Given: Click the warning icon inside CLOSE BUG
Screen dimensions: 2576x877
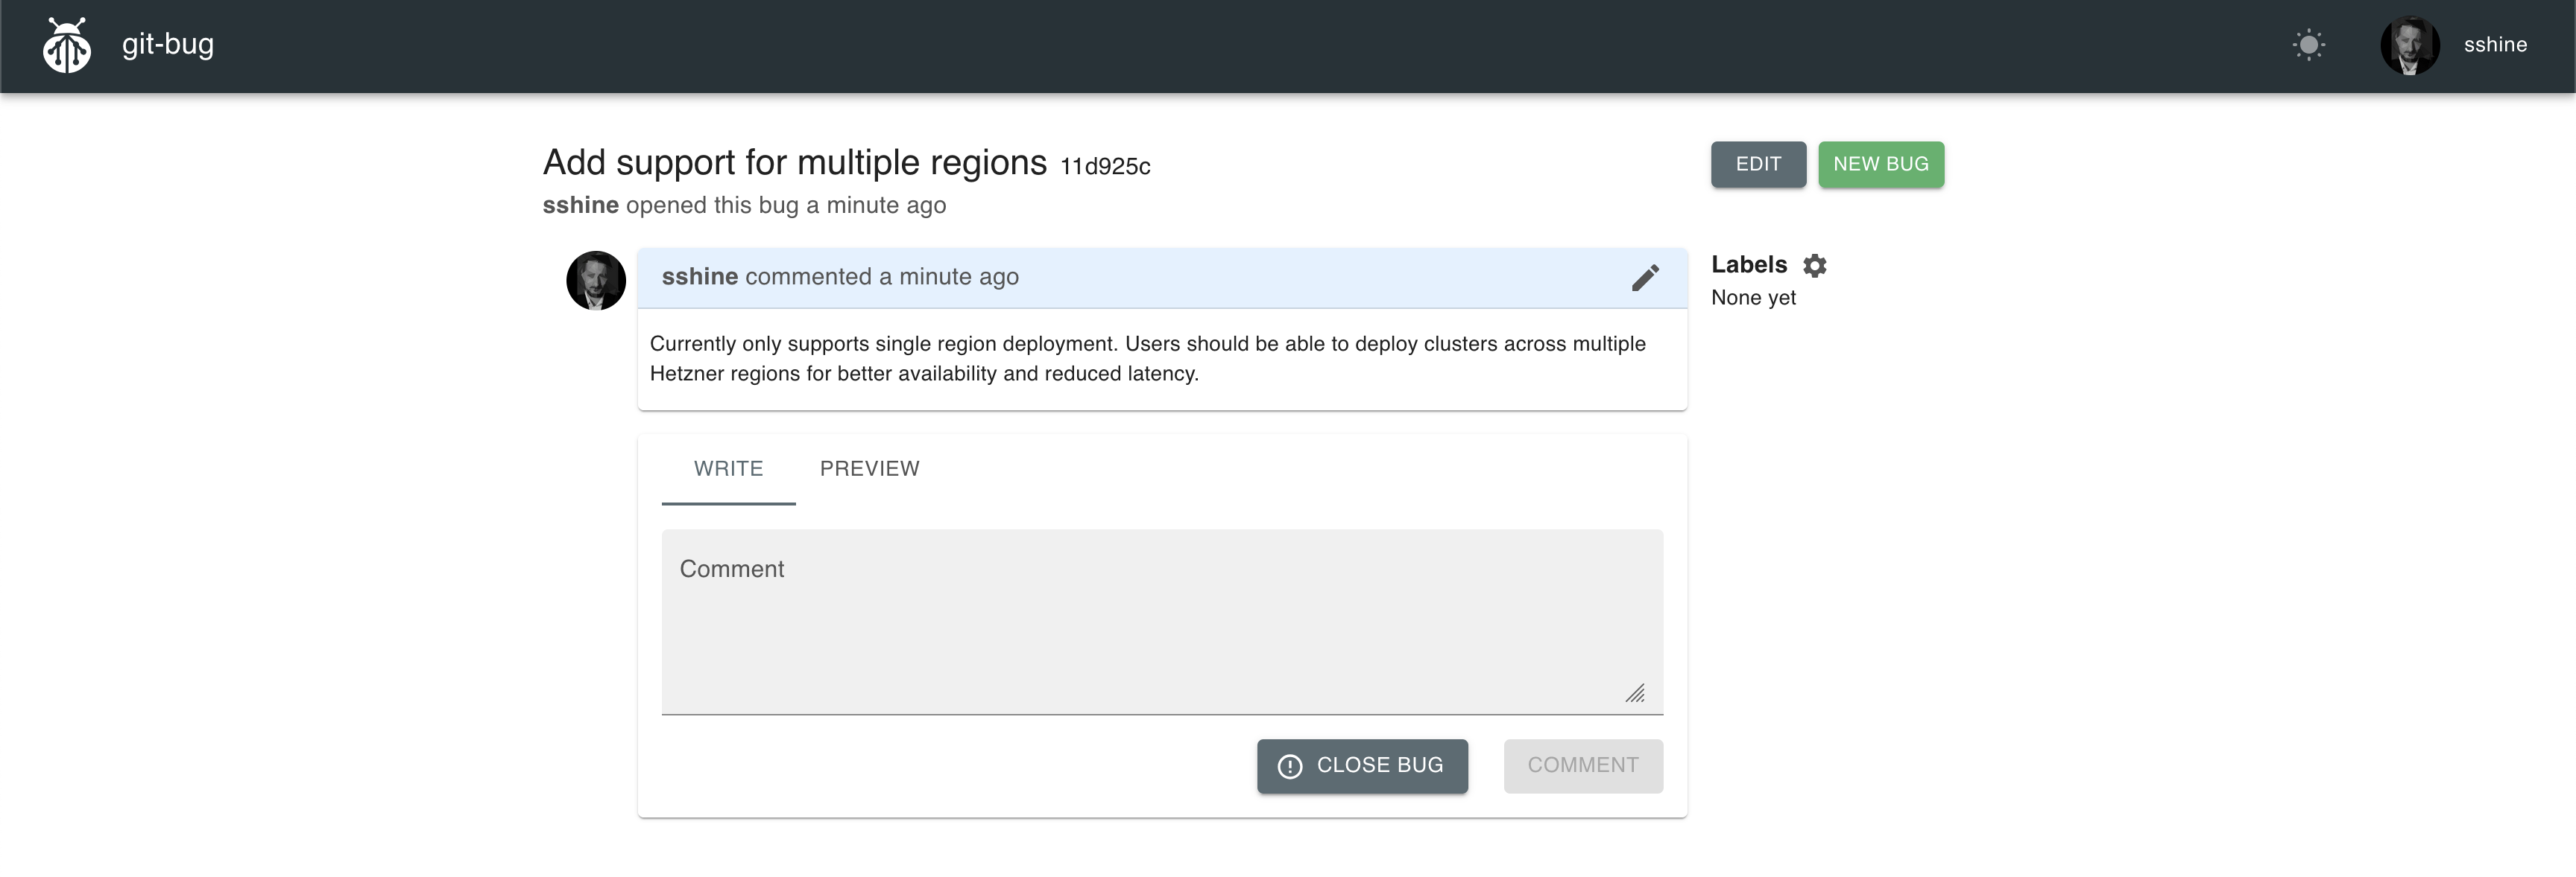Looking at the screenshot, I should click(1289, 765).
